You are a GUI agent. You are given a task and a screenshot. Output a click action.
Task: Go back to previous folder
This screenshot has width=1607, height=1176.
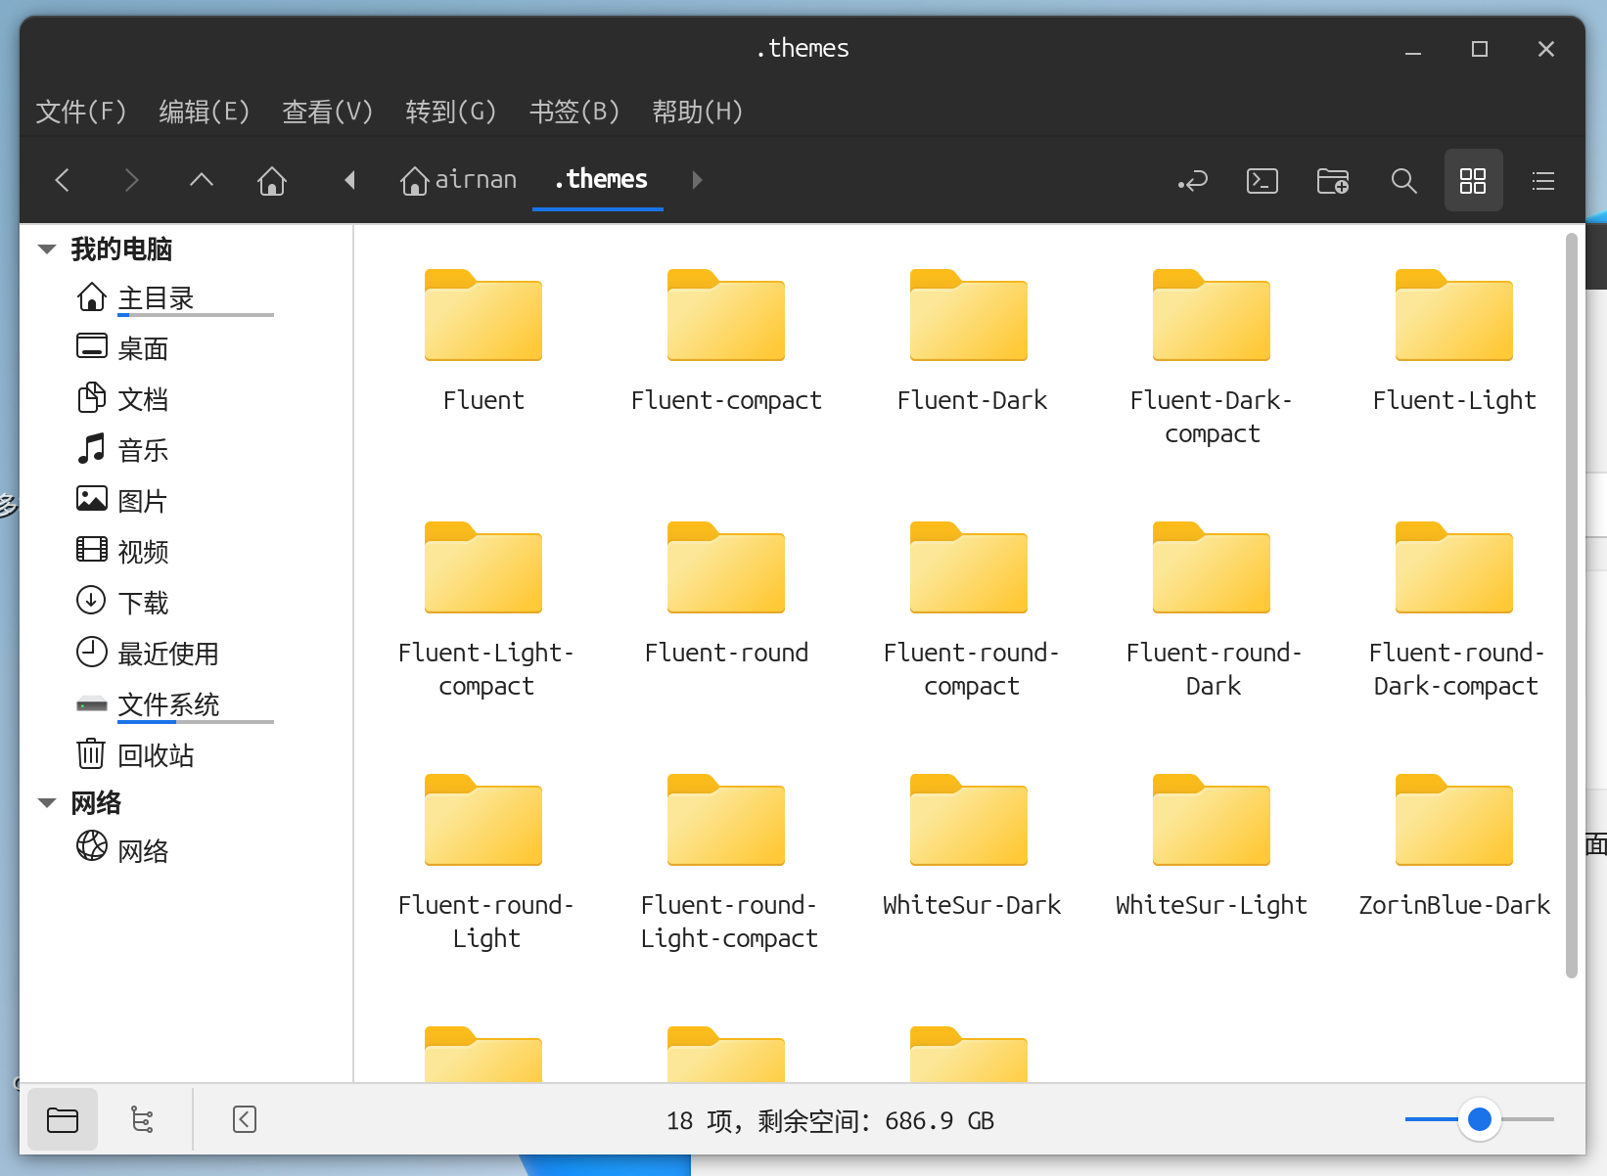[63, 181]
